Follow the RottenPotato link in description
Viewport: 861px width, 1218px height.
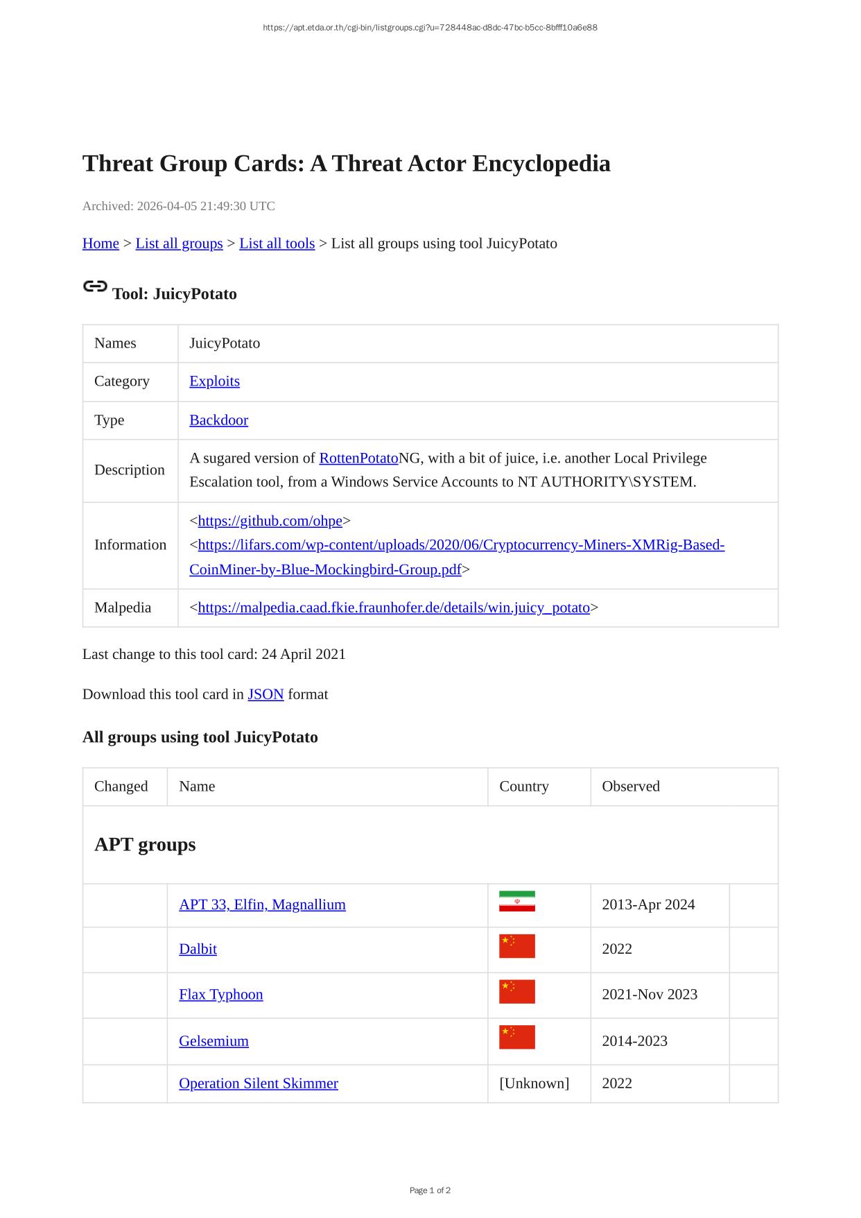358,458
